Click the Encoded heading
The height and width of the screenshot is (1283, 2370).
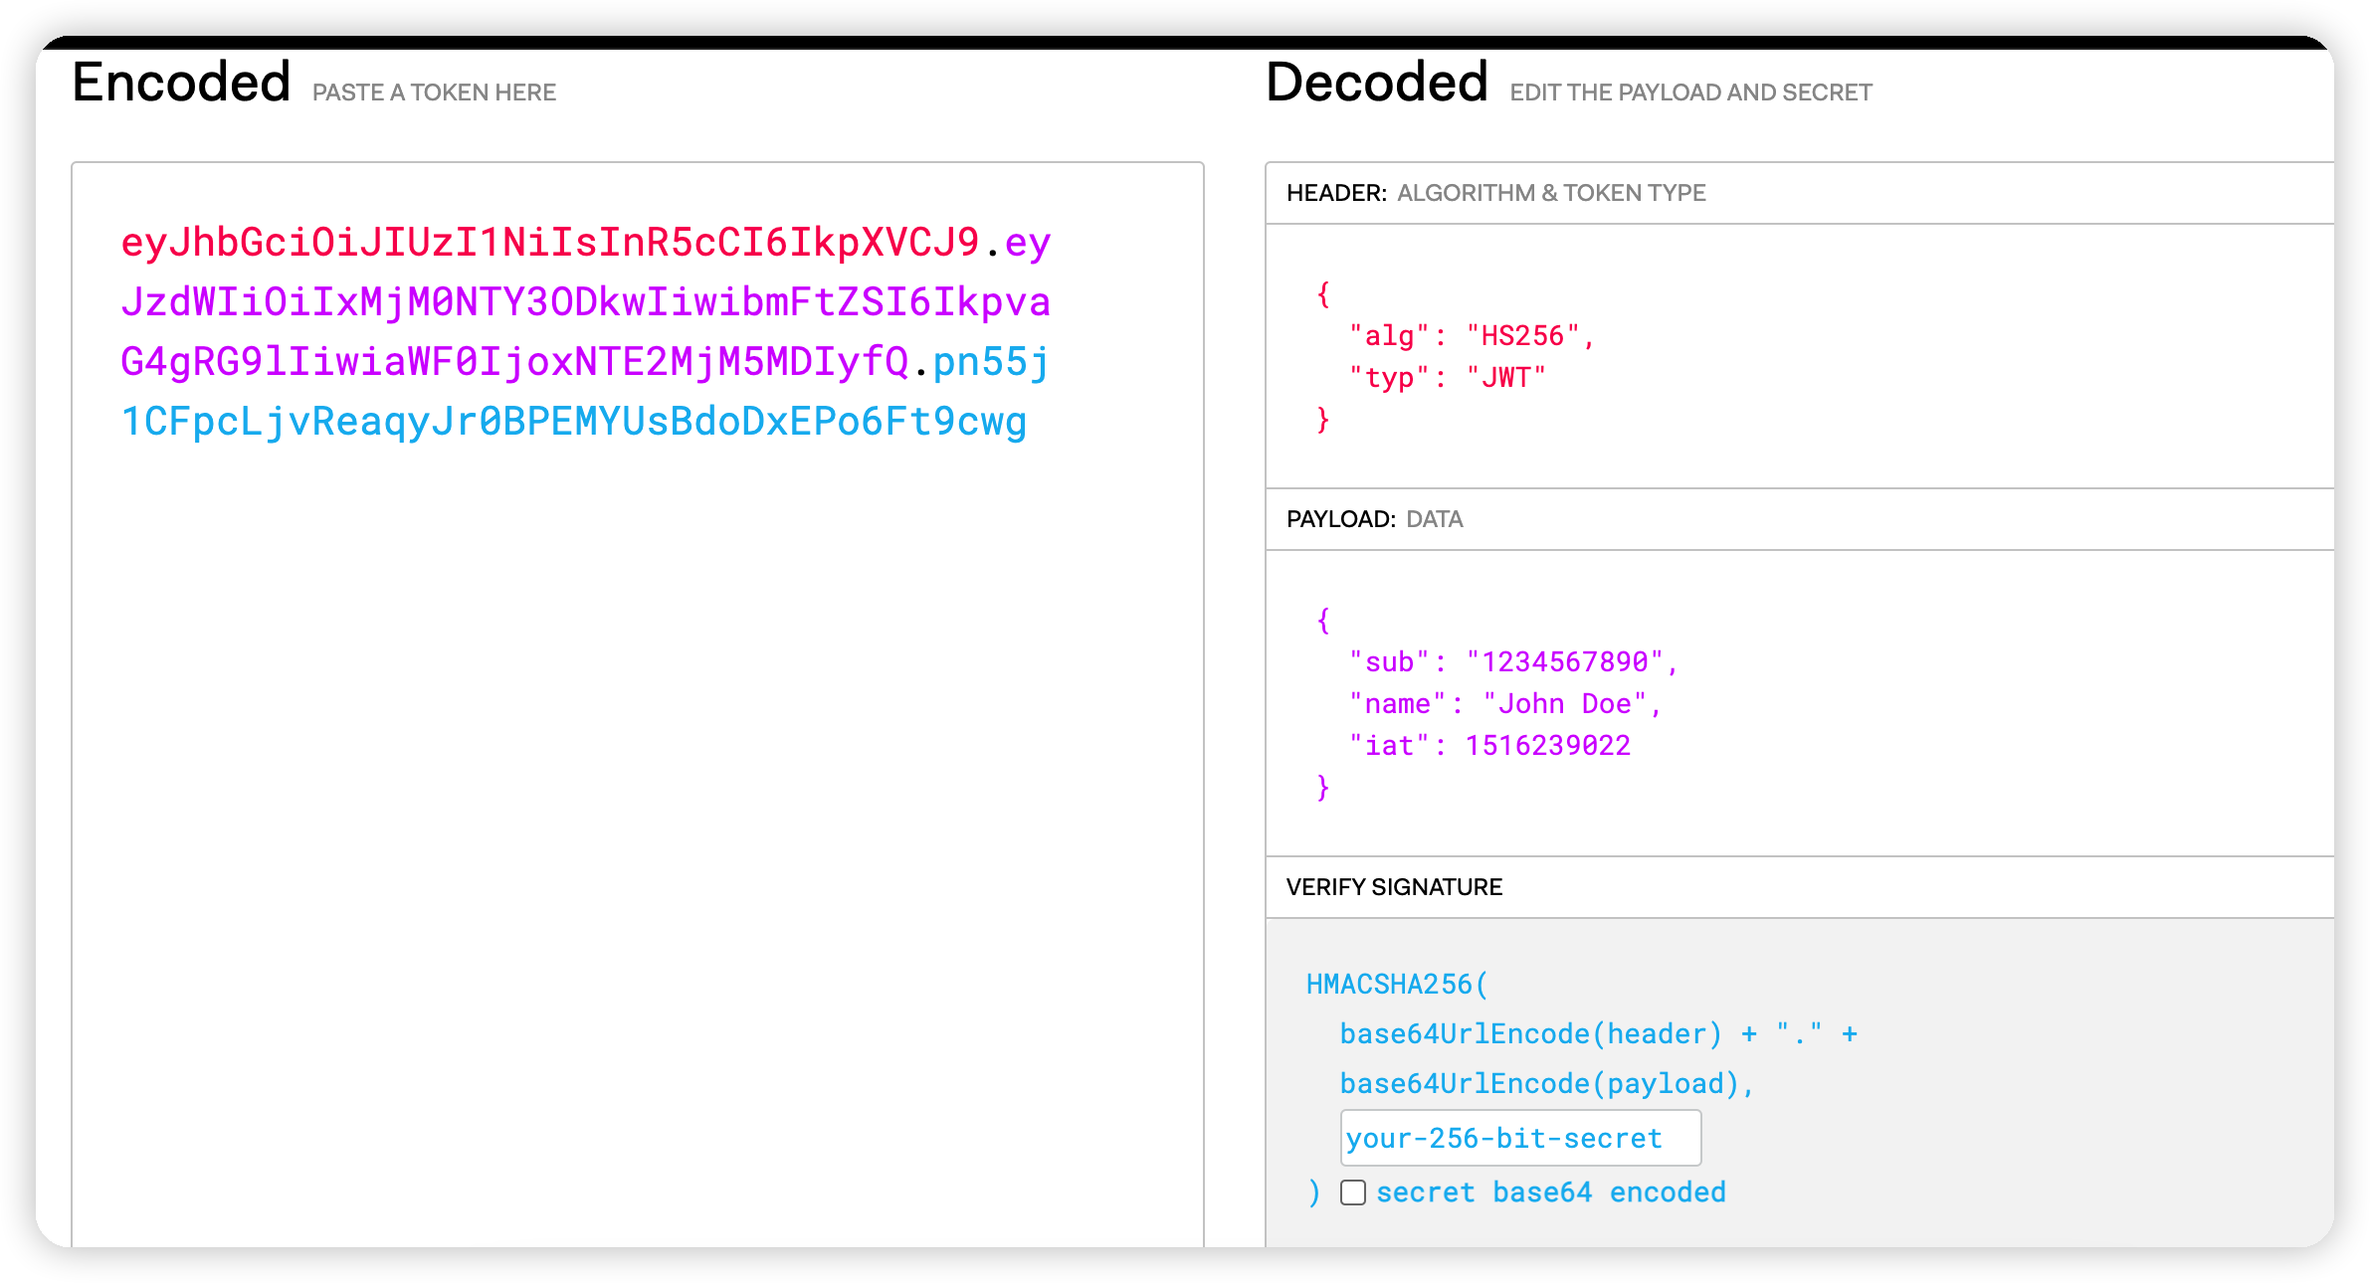pyautogui.click(x=181, y=83)
